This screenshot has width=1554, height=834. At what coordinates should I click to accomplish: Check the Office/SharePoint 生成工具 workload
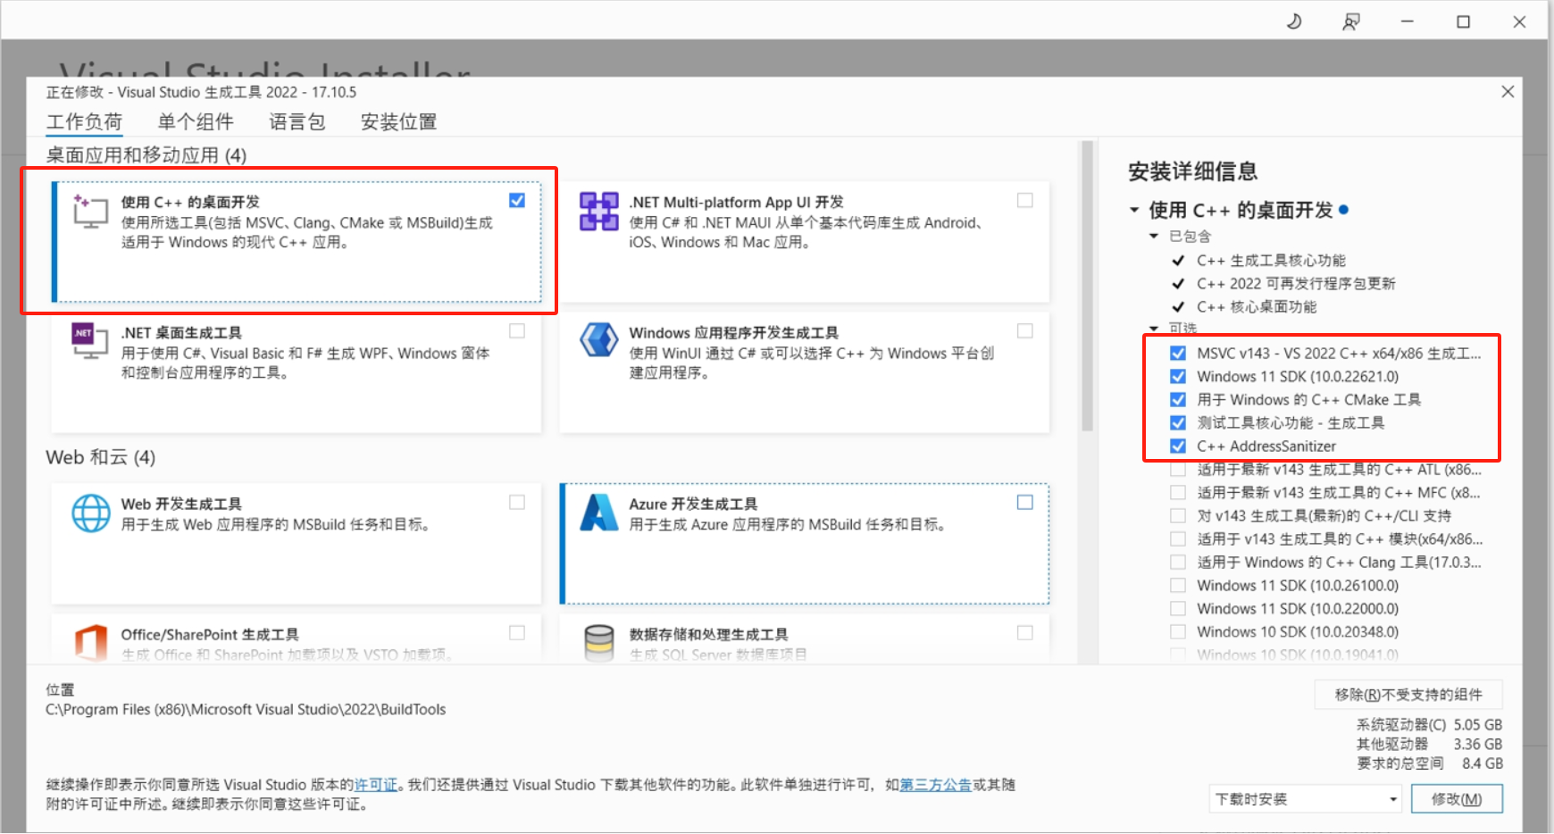pos(517,632)
